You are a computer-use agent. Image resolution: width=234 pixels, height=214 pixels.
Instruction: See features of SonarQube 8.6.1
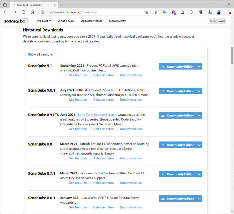click(x=78, y=207)
